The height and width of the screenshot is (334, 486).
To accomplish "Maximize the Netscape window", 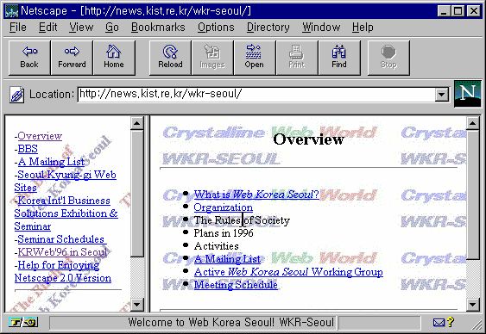I will [458, 11].
